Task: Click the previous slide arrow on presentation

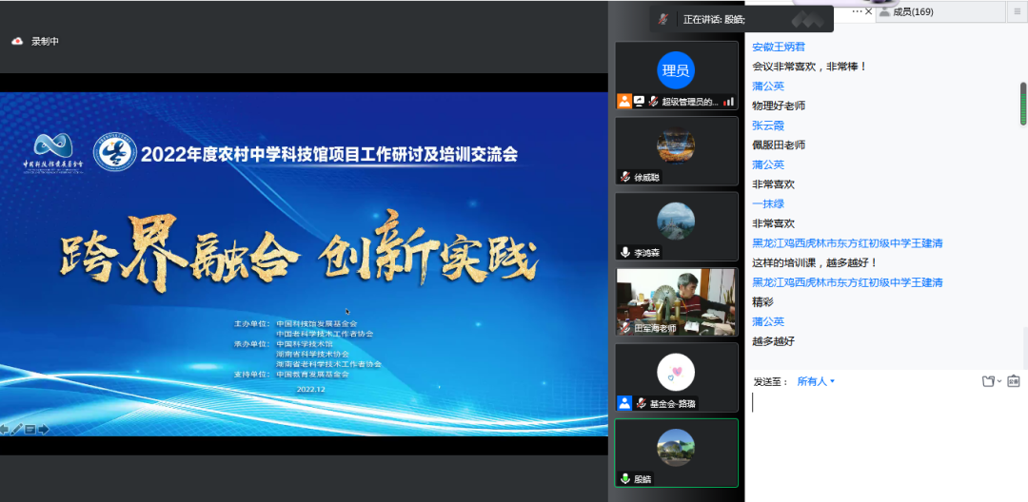Action: (x=5, y=429)
